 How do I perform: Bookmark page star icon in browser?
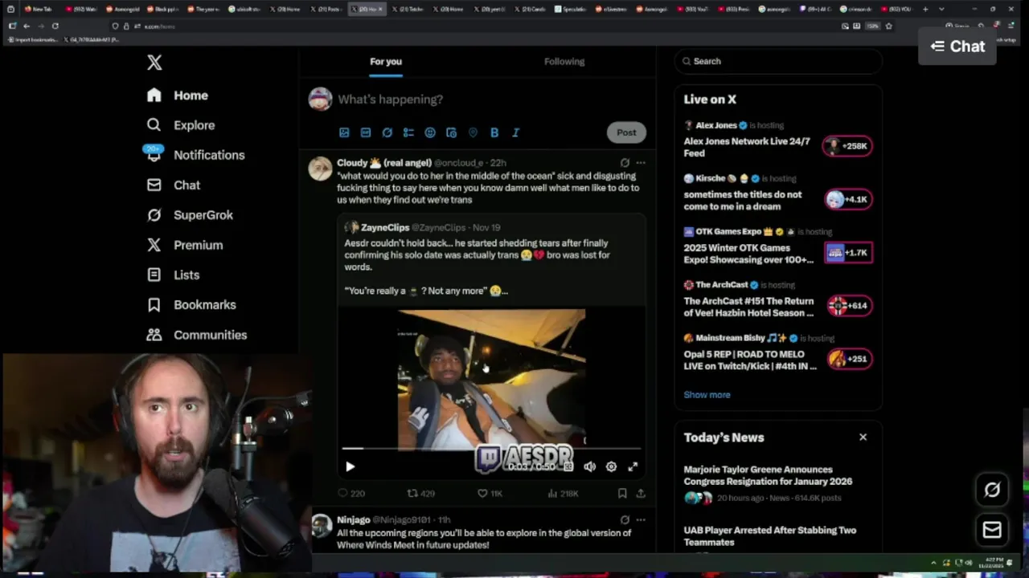coord(888,26)
